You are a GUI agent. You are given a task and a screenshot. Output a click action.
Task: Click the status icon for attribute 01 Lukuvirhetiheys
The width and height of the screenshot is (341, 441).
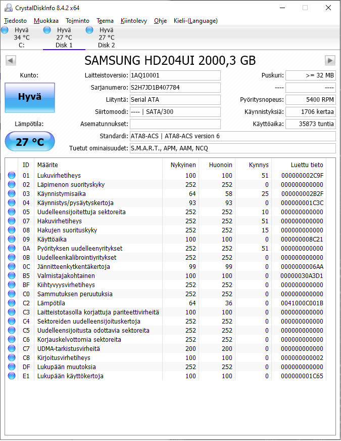click(12, 176)
